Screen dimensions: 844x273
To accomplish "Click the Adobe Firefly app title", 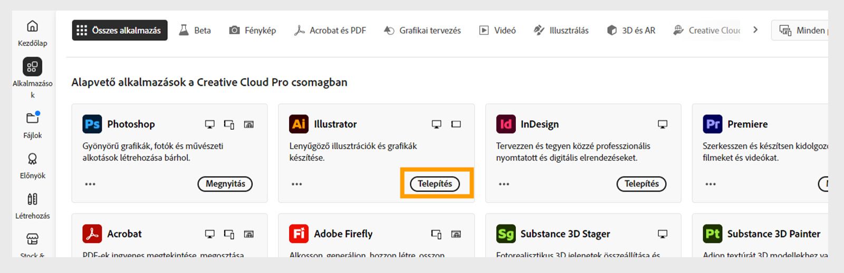I will 343,234.
